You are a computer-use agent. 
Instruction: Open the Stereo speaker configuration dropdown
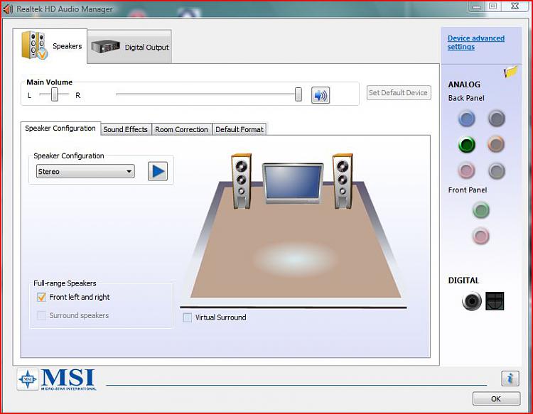click(85, 172)
